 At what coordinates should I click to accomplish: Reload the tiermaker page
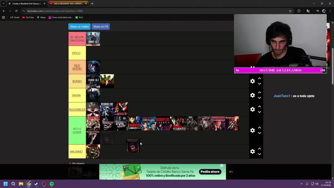16,11
